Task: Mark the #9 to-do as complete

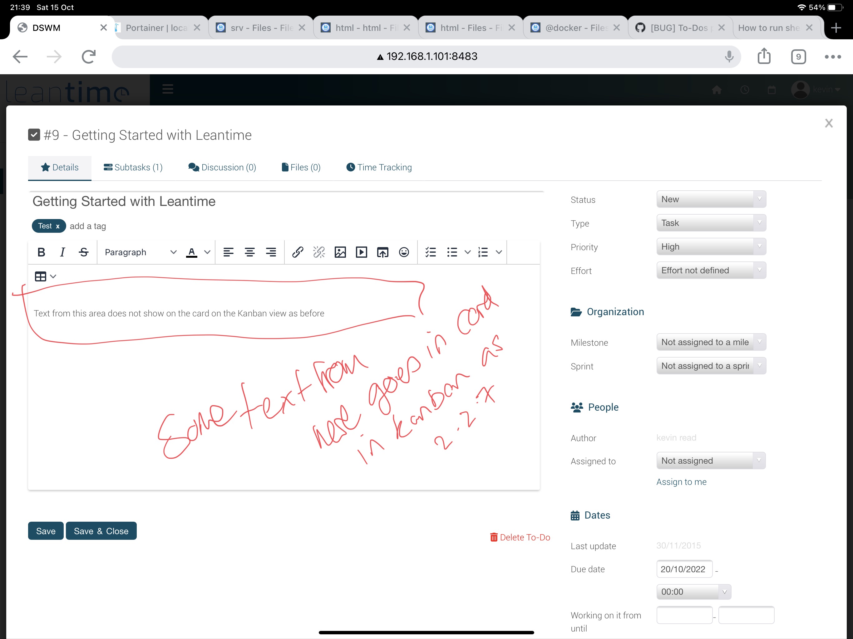Action: point(34,134)
